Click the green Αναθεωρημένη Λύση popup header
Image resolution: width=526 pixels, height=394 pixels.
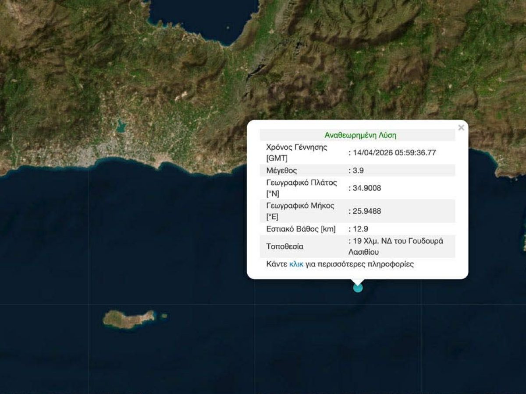pyautogui.click(x=361, y=135)
